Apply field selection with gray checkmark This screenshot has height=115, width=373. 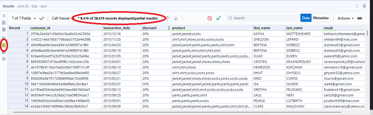pyautogui.click(x=42, y=18)
